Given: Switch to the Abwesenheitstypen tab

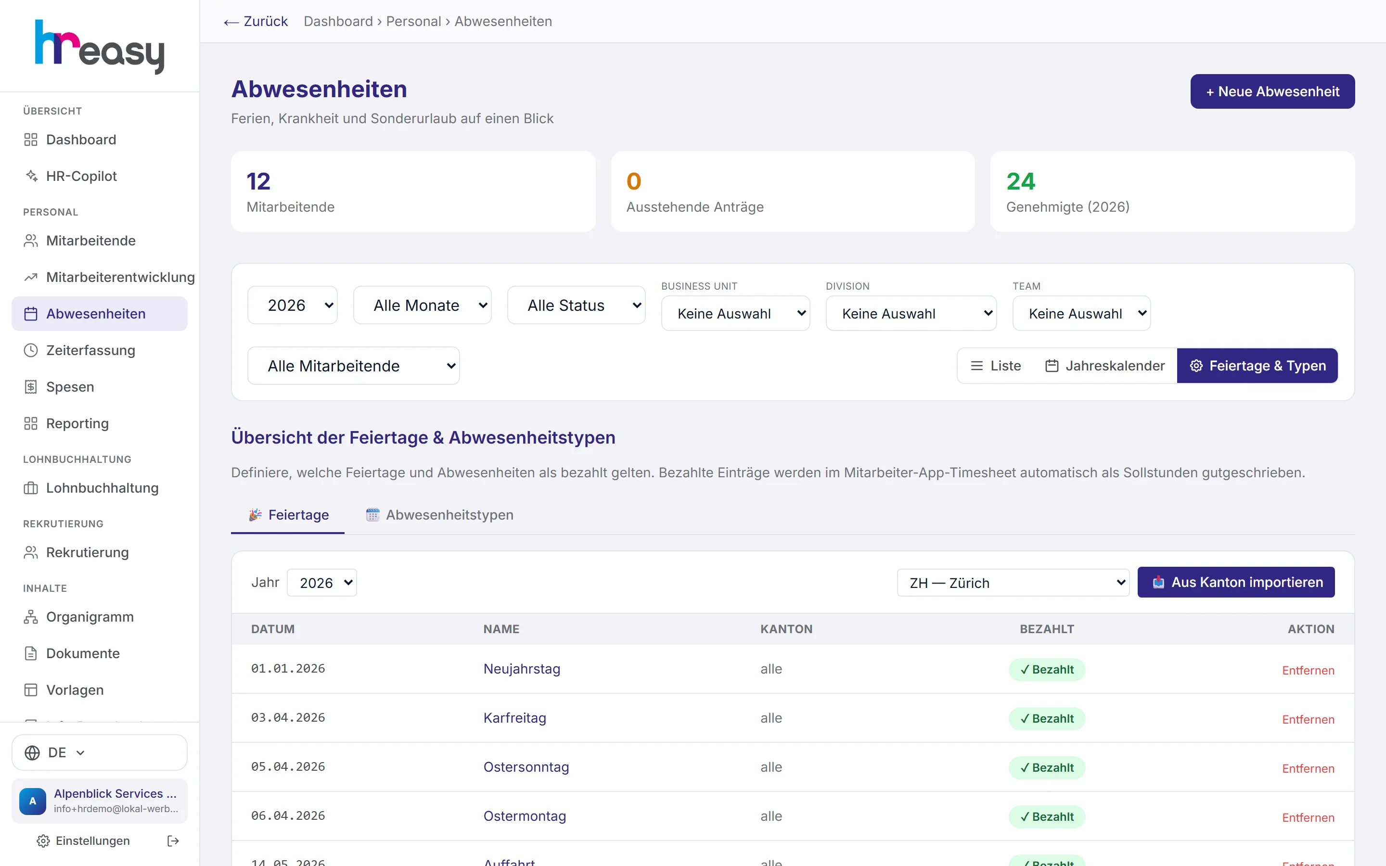Looking at the screenshot, I should [x=439, y=515].
